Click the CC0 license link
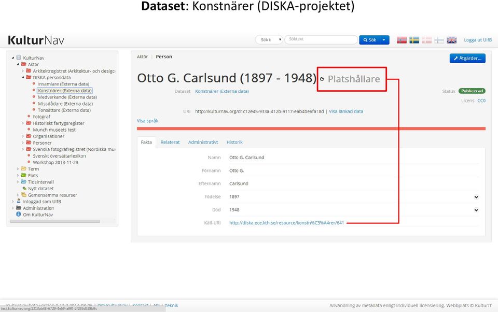The width and height of the screenshot is (498, 312). click(x=481, y=101)
